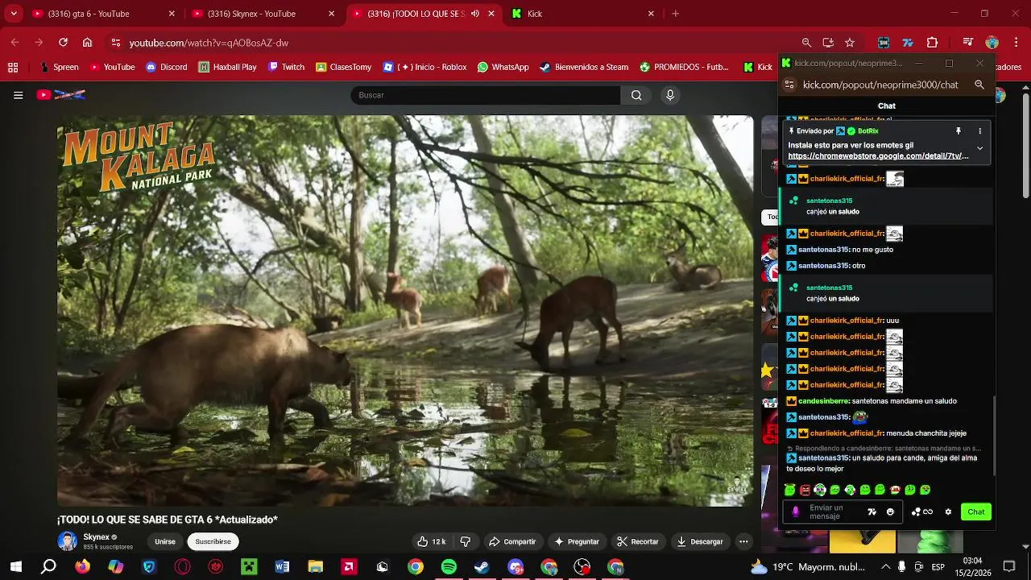Click santetonas315 username in 'no me gusto' message
Screen dimensions: 1031x580
823,250
